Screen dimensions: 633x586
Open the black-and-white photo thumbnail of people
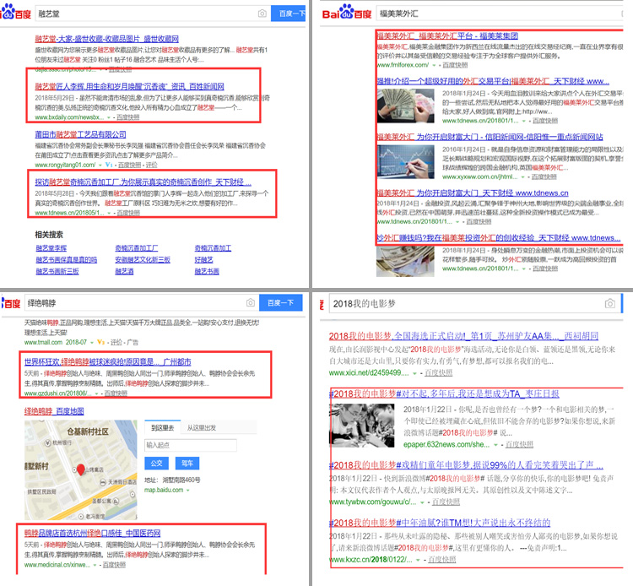coord(362,426)
